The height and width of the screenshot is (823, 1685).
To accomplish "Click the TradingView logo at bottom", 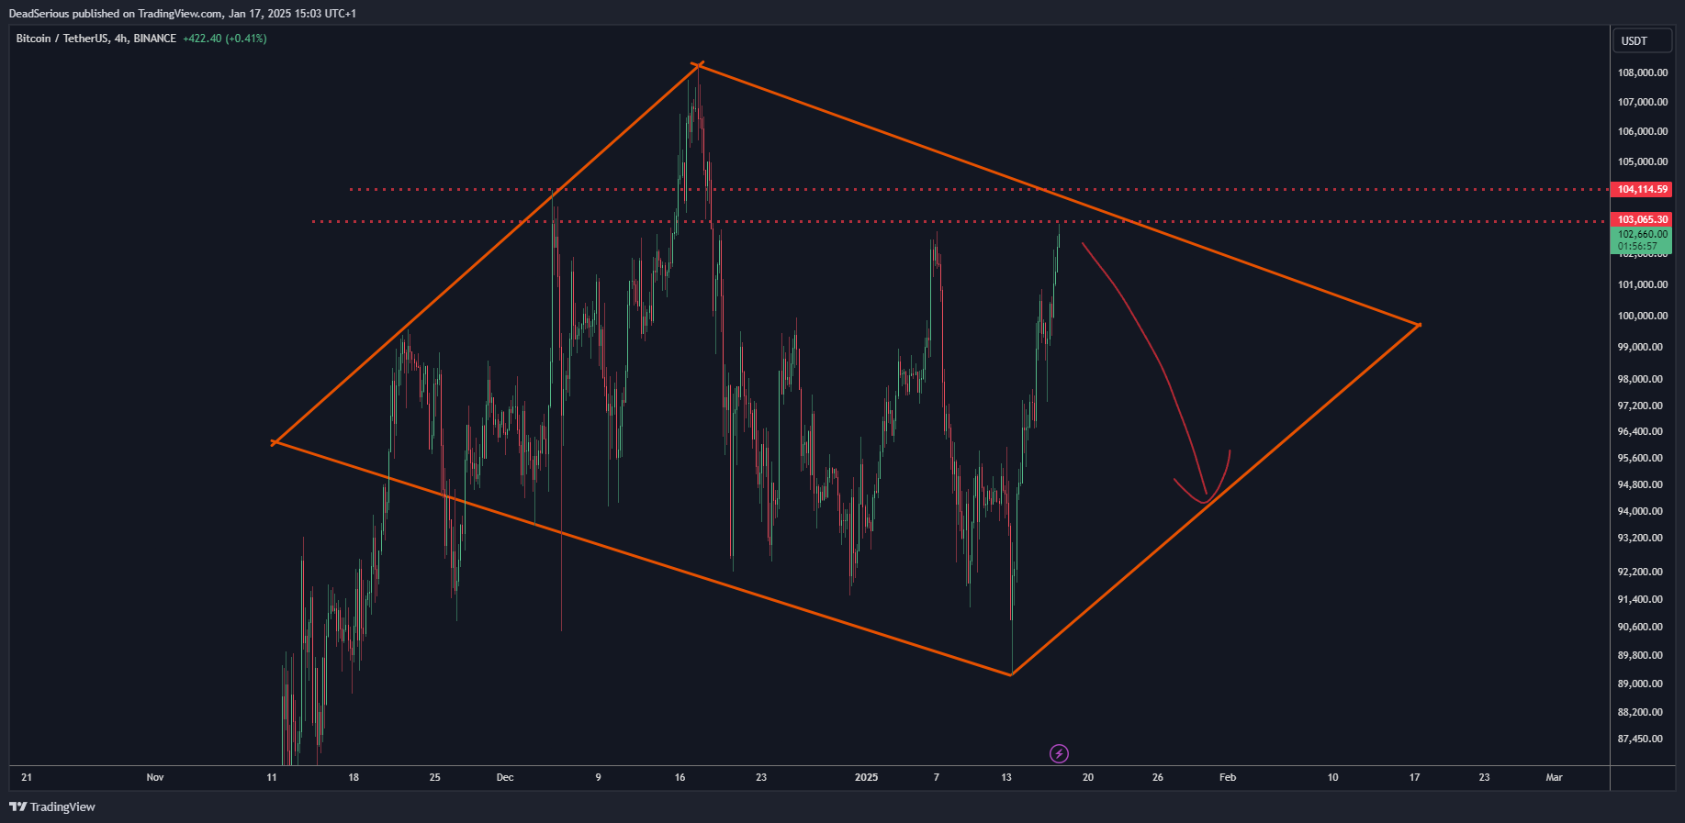I will pos(52,807).
